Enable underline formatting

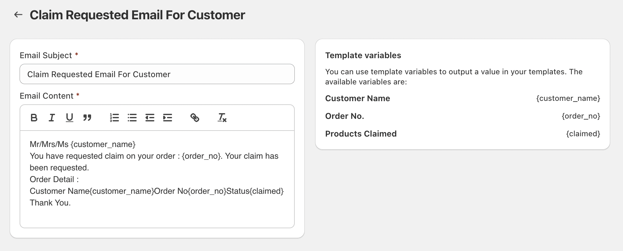(69, 118)
